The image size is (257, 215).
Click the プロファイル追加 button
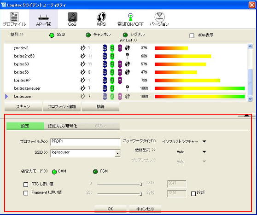62,107
